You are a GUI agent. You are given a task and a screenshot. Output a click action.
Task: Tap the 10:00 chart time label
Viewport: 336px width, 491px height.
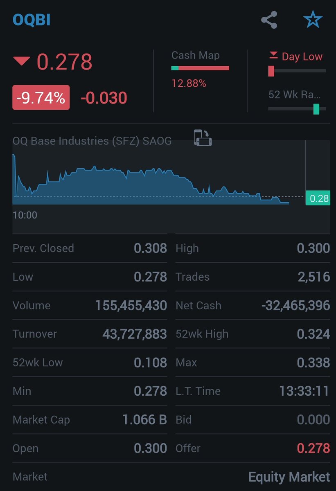click(25, 215)
